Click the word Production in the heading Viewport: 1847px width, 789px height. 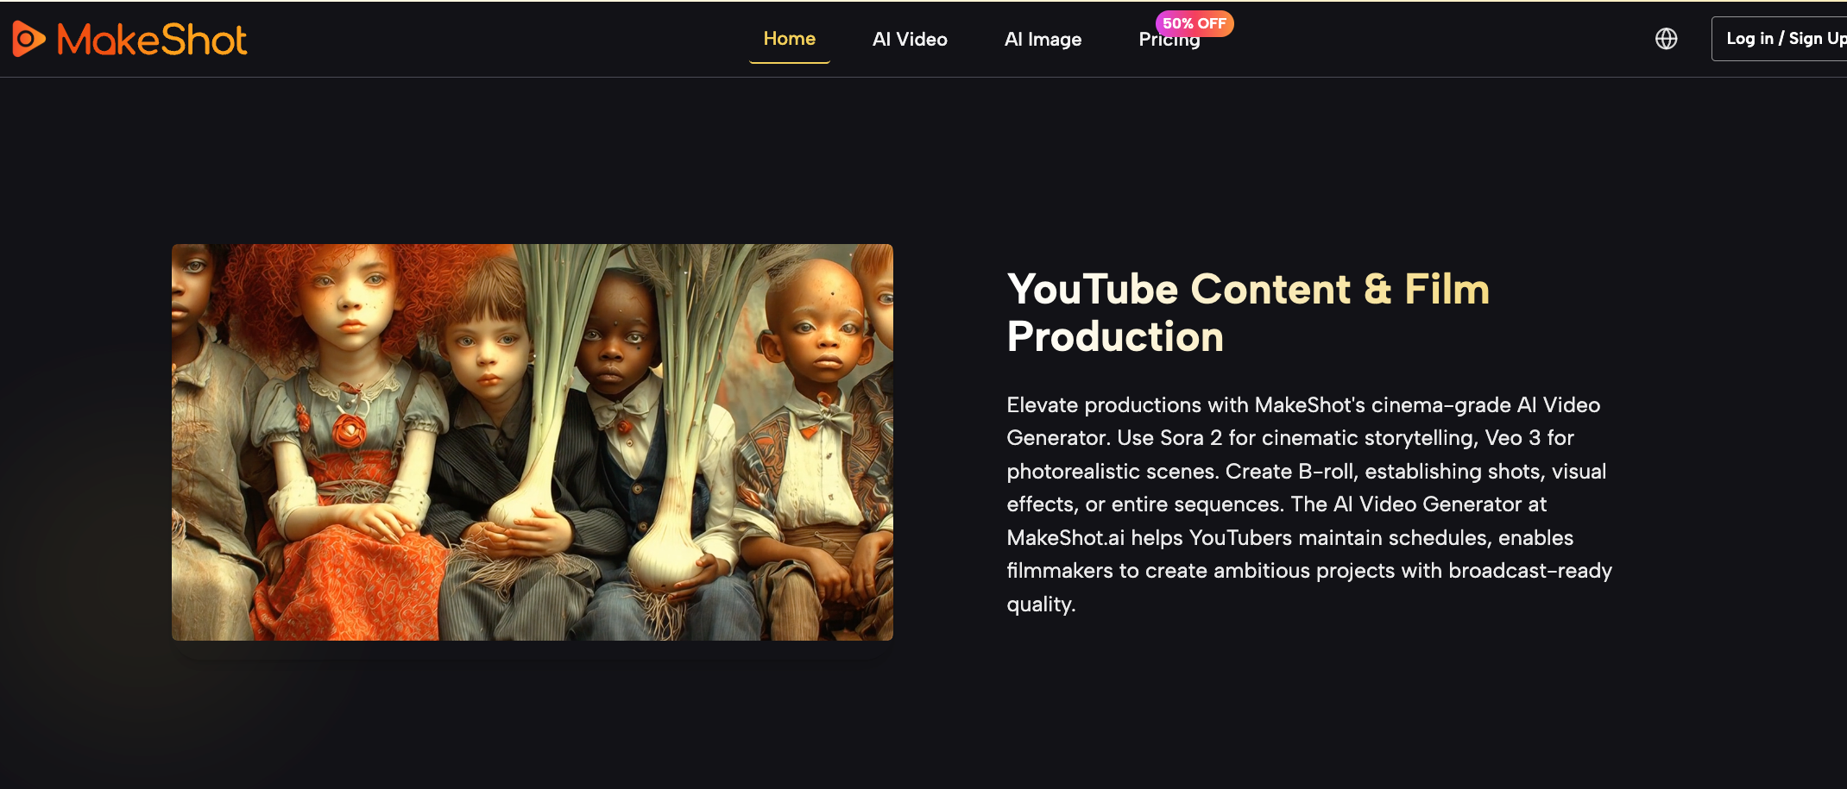point(1115,336)
